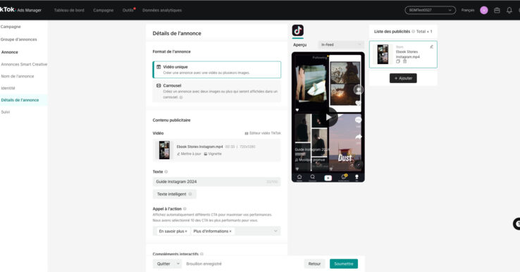Image resolution: width=520 pixels, height=272 pixels.
Task: Click the search icon in phone preview
Action: click(312, 178)
